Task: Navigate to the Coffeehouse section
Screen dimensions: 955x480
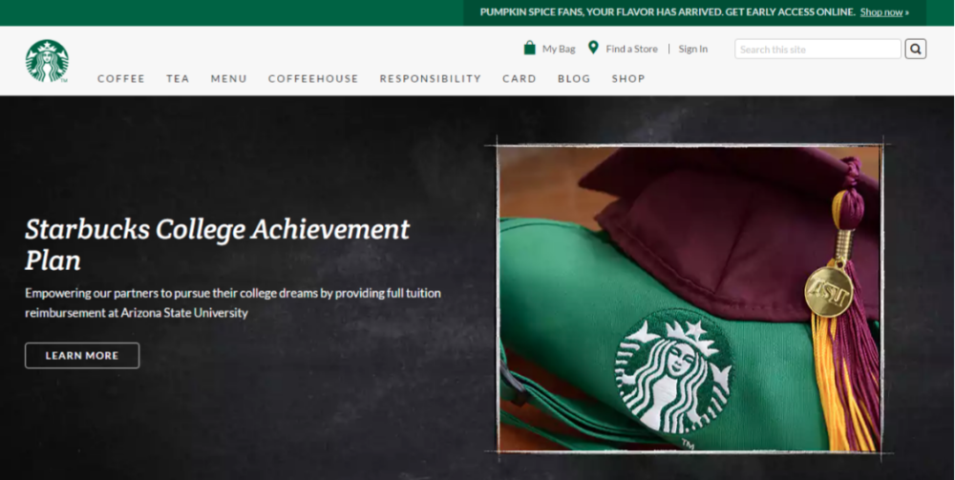Action: tap(313, 79)
